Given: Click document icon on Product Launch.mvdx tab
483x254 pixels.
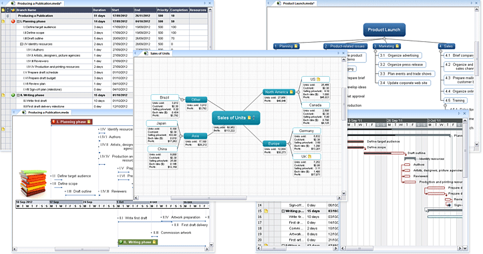Looking at the screenshot, I should tap(279, 3).
